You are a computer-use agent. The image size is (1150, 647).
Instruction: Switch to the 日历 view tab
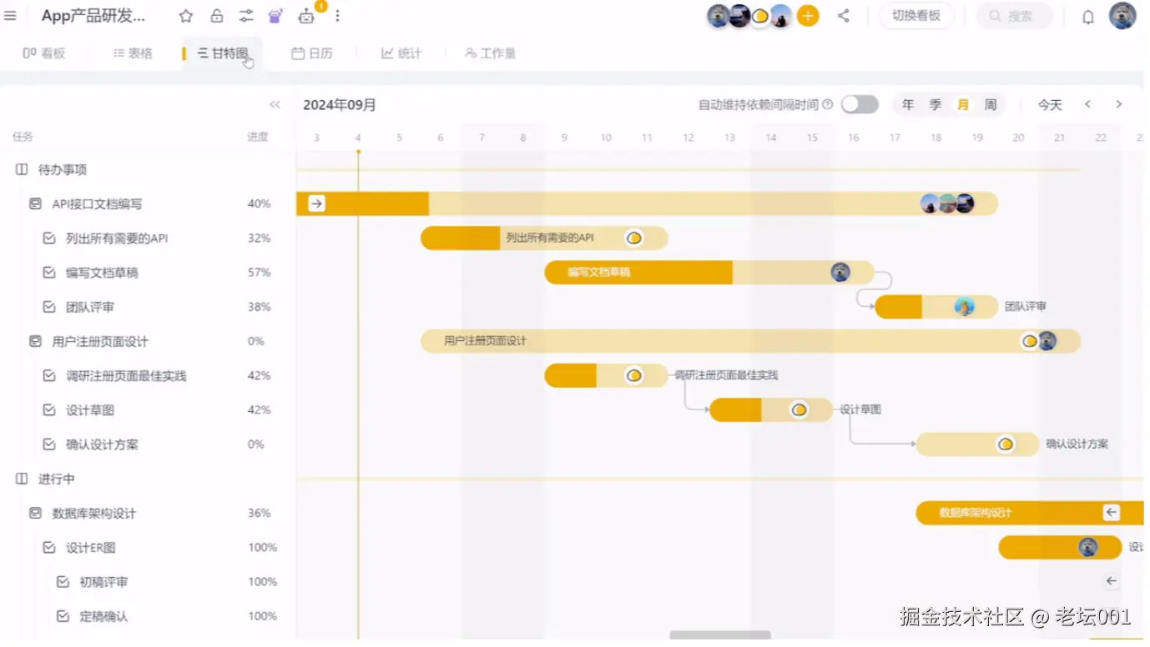(311, 53)
